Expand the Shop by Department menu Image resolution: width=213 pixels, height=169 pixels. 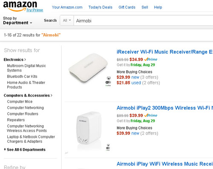[17, 20]
